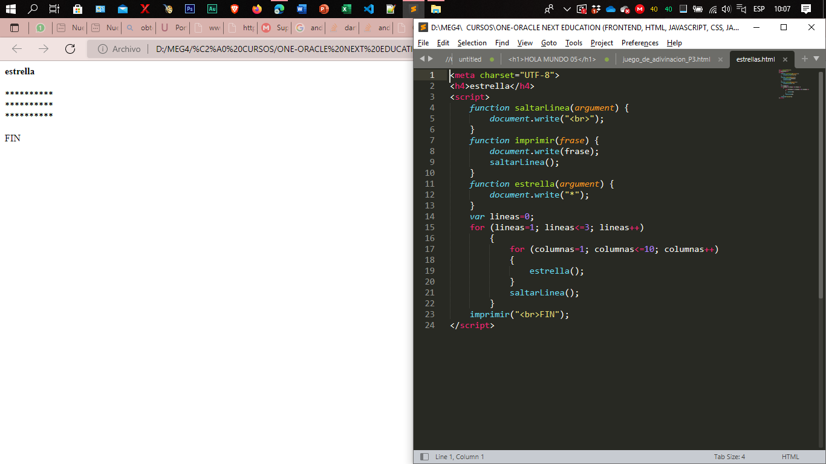
Task: Open the Goto menu
Action: click(549, 43)
